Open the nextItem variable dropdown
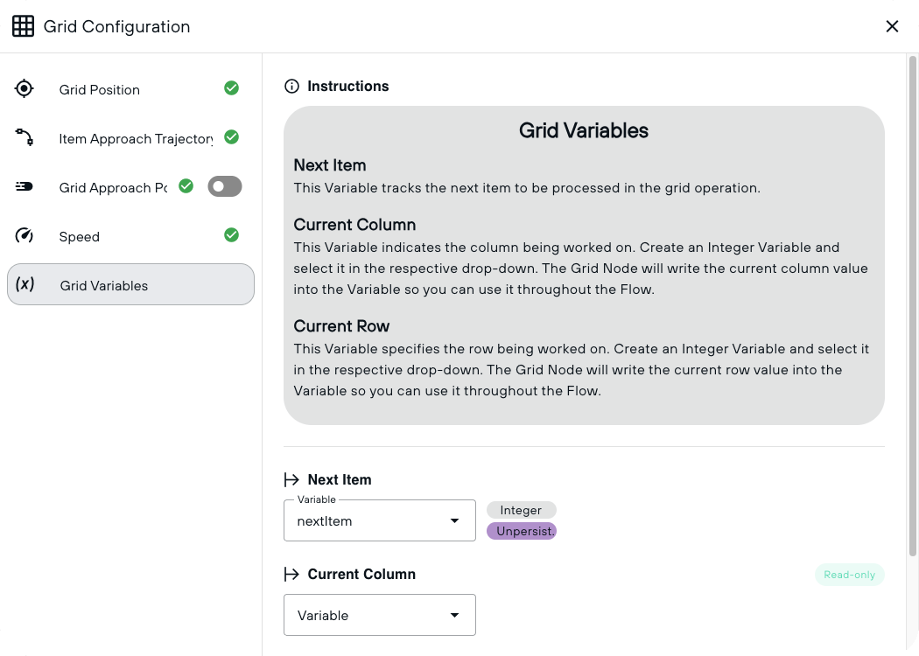 click(x=380, y=520)
